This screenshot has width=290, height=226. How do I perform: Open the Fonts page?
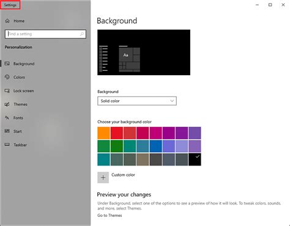point(45,118)
